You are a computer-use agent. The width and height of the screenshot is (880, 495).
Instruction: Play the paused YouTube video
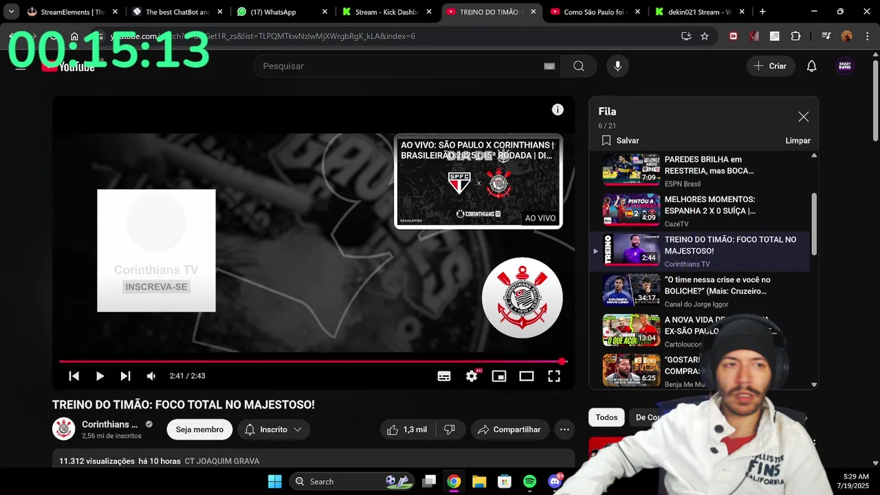point(100,376)
